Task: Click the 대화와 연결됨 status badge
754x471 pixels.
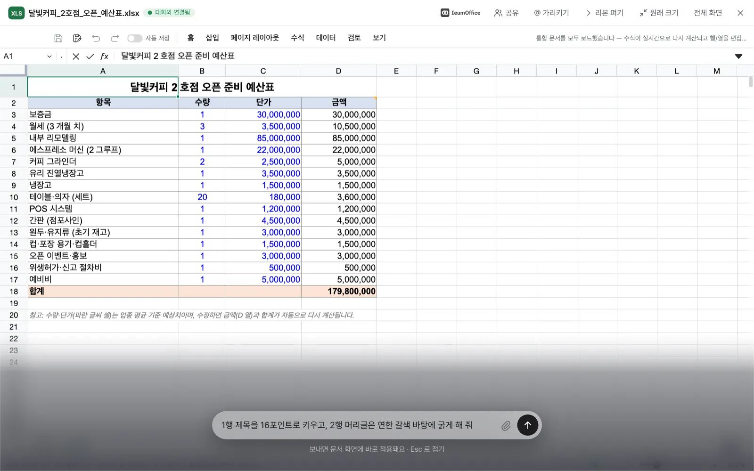Action: point(169,13)
